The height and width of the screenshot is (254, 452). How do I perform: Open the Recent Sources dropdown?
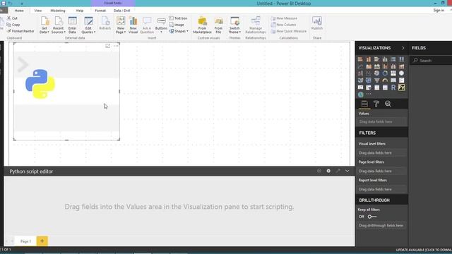coord(58,25)
